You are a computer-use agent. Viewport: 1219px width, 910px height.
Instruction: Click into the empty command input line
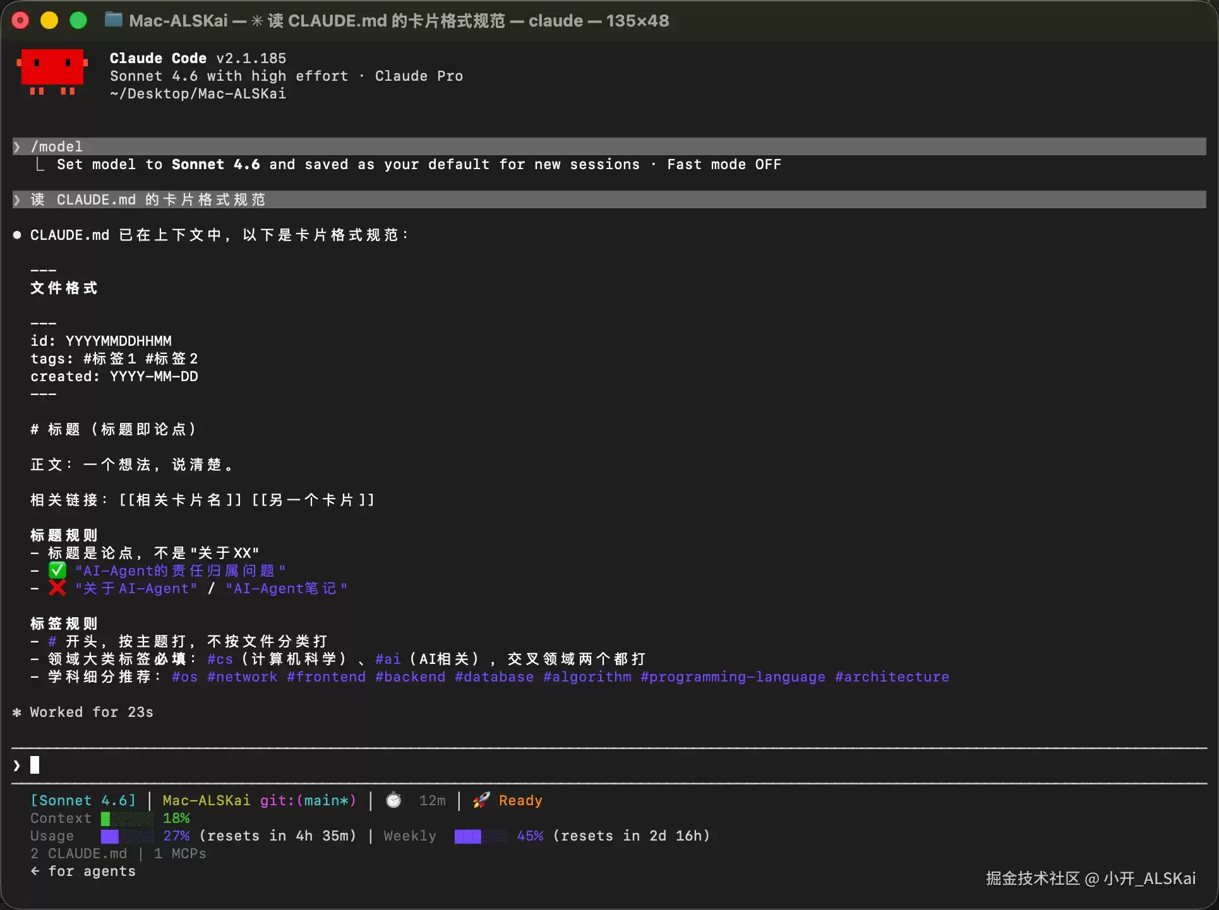609,765
